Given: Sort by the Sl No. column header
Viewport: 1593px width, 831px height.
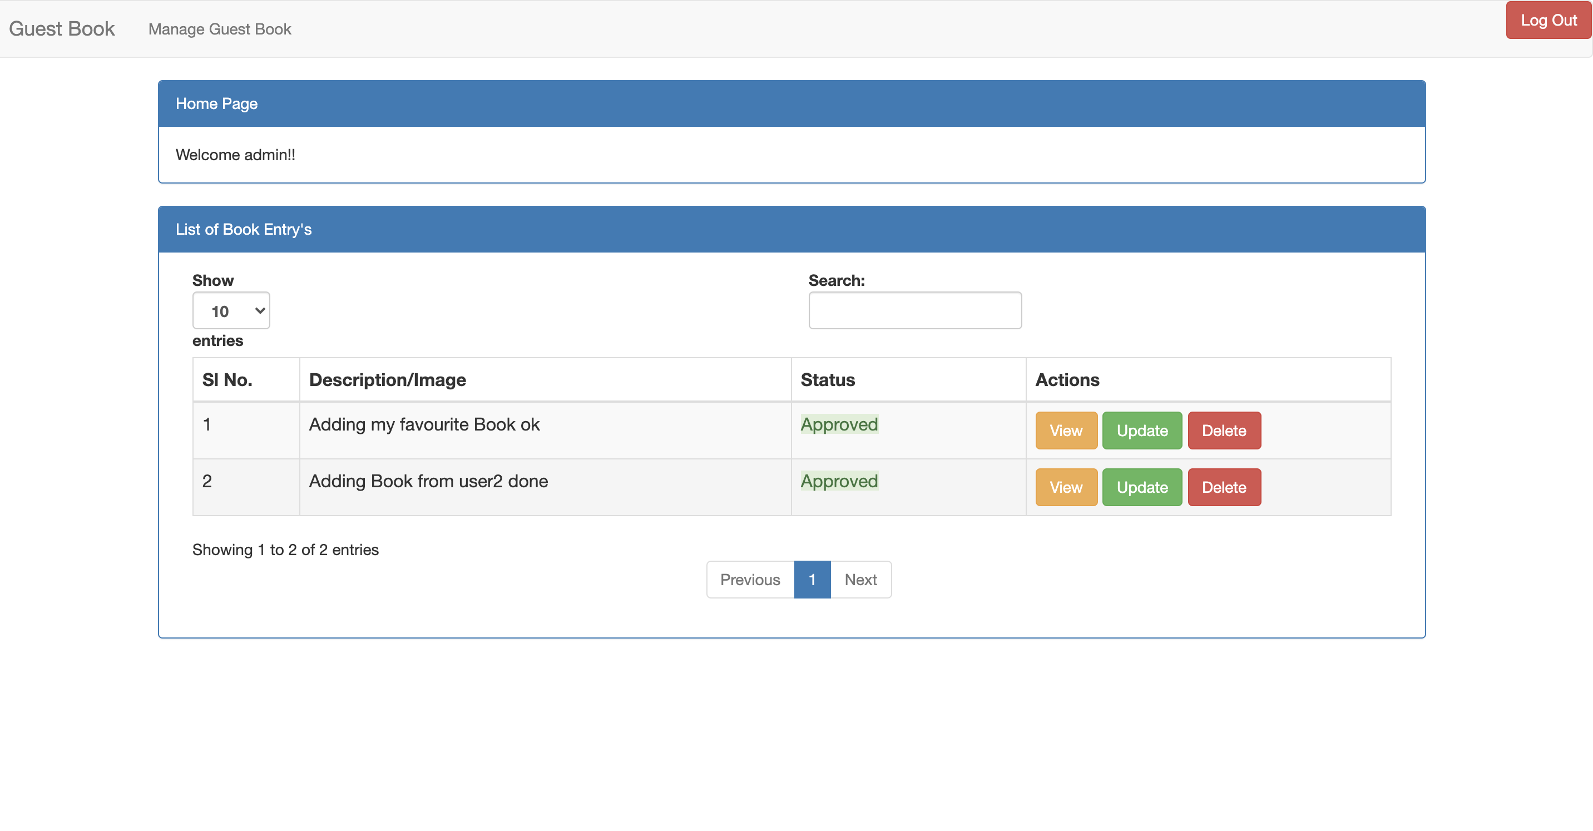Looking at the screenshot, I should (227, 380).
